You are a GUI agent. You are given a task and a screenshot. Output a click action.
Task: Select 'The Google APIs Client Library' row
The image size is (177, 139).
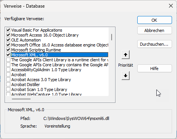coord(60,60)
